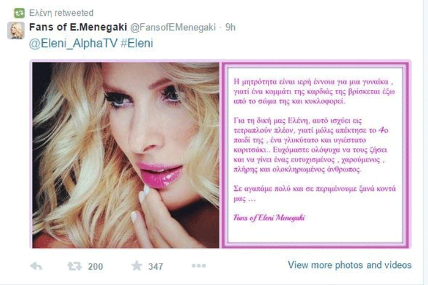Open the Fans of E.Menegaki display name
The width and height of the screenshot is (428, 285).
point(78,27)
